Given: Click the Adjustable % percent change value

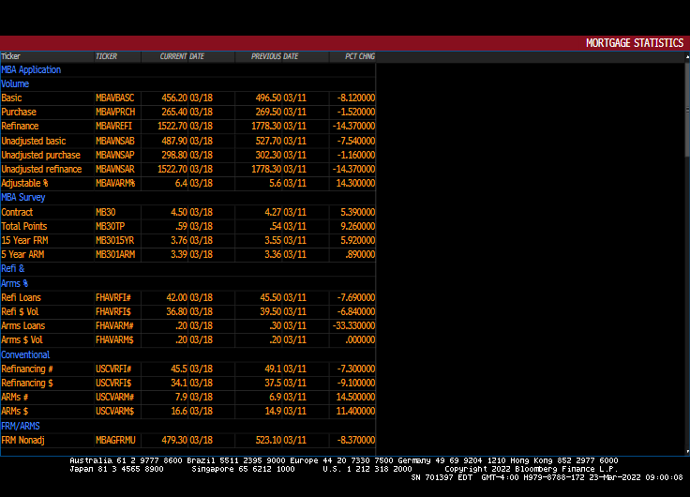Looking at the screenshot, I should pos(356,184).
